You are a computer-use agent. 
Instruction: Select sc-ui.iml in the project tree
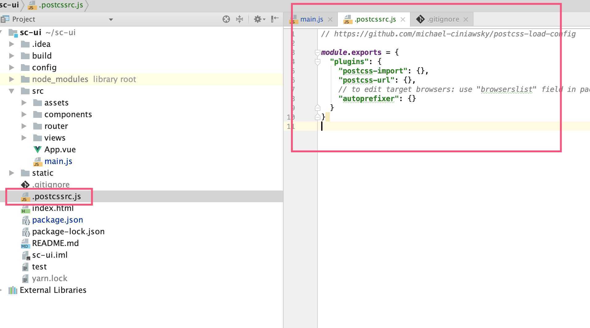50,255
